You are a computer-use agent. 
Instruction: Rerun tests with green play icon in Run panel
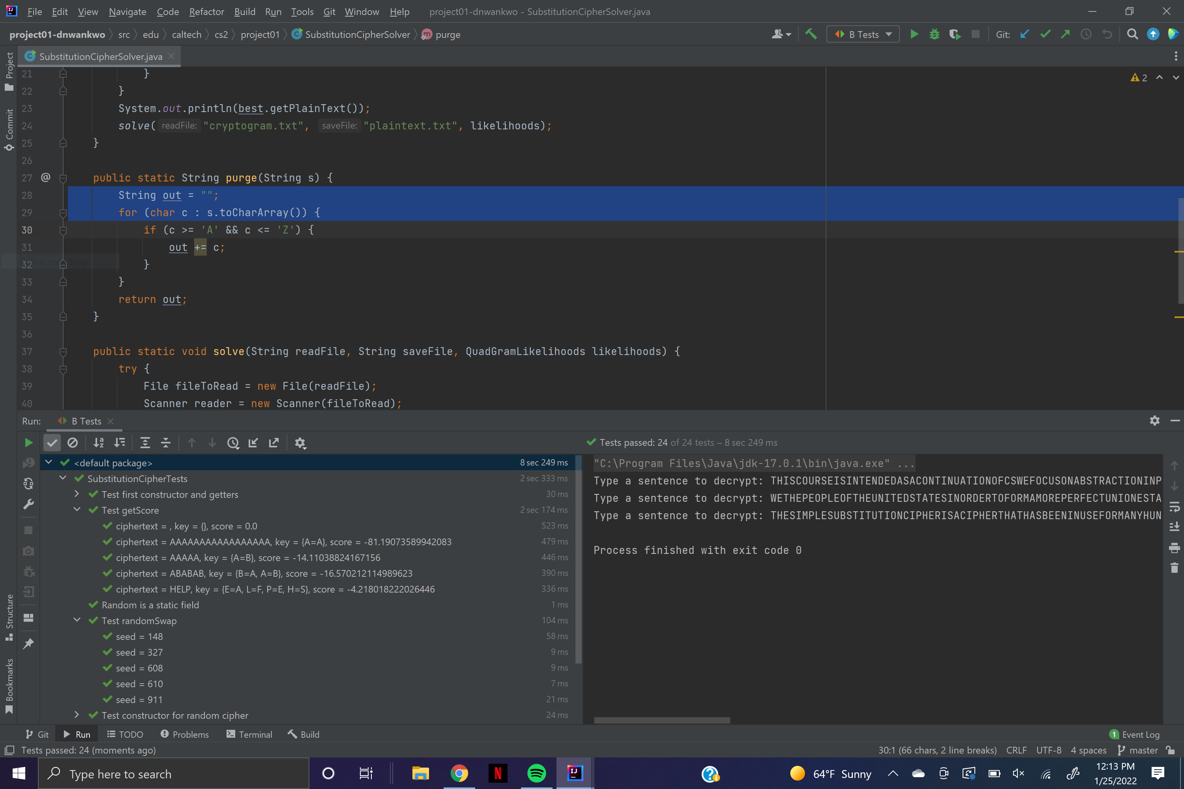point(29,443)
